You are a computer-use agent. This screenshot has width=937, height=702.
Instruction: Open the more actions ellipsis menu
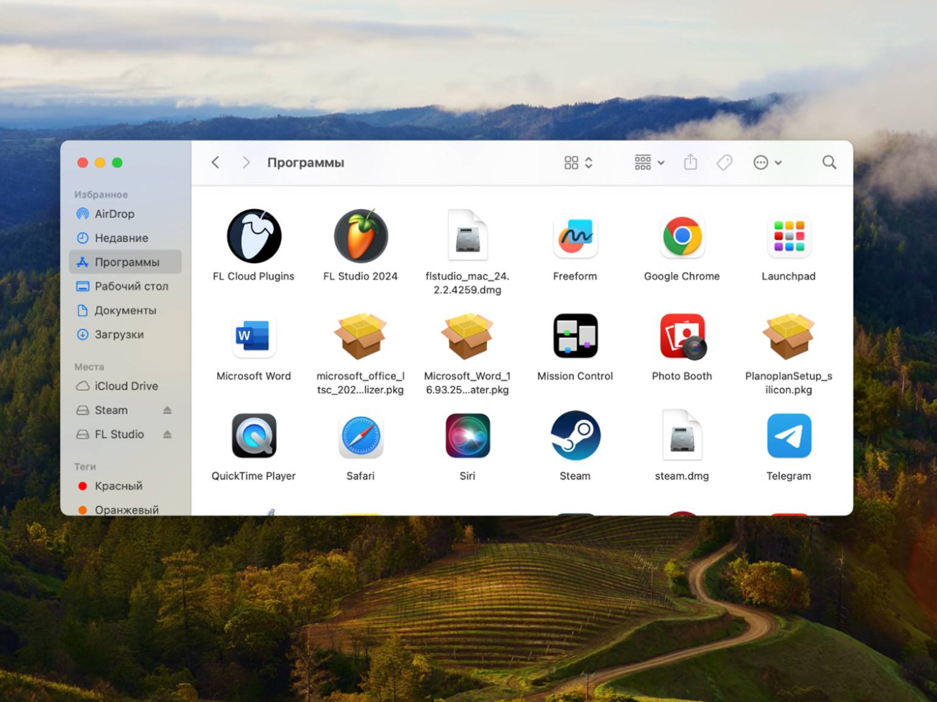point(767,162)
